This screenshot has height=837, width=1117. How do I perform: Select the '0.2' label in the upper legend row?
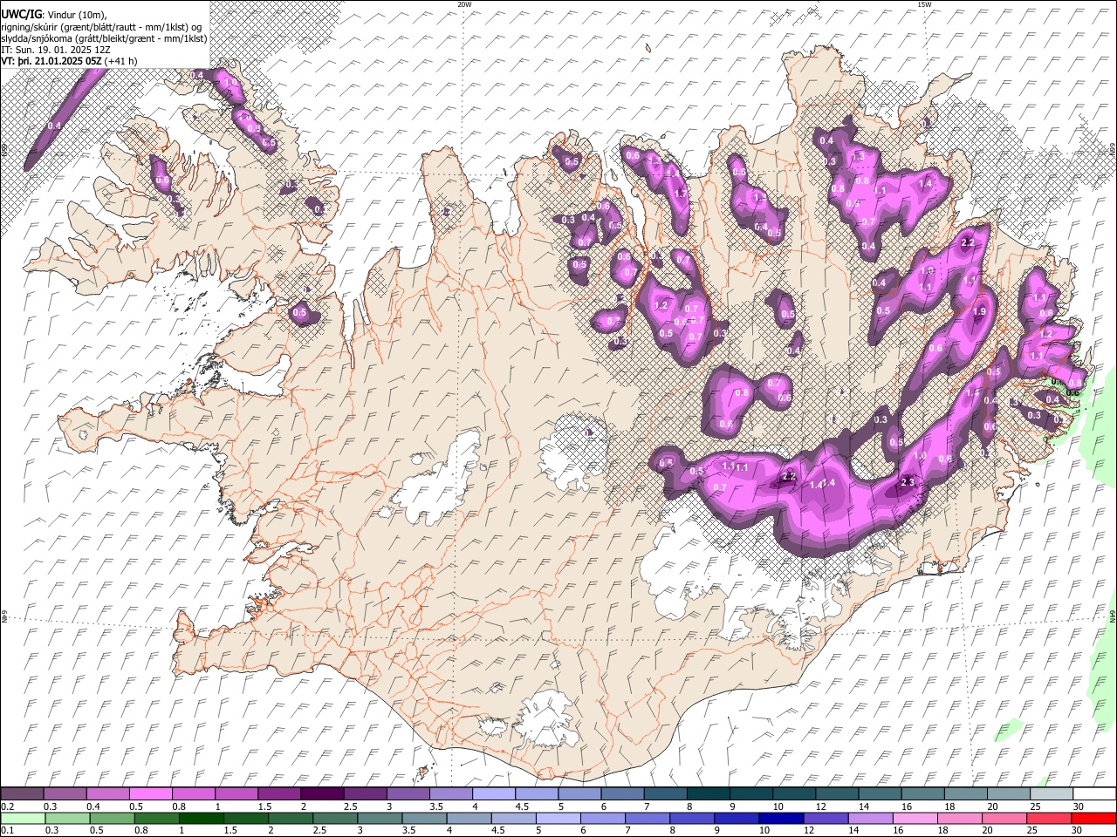click(x=7, y=806)
